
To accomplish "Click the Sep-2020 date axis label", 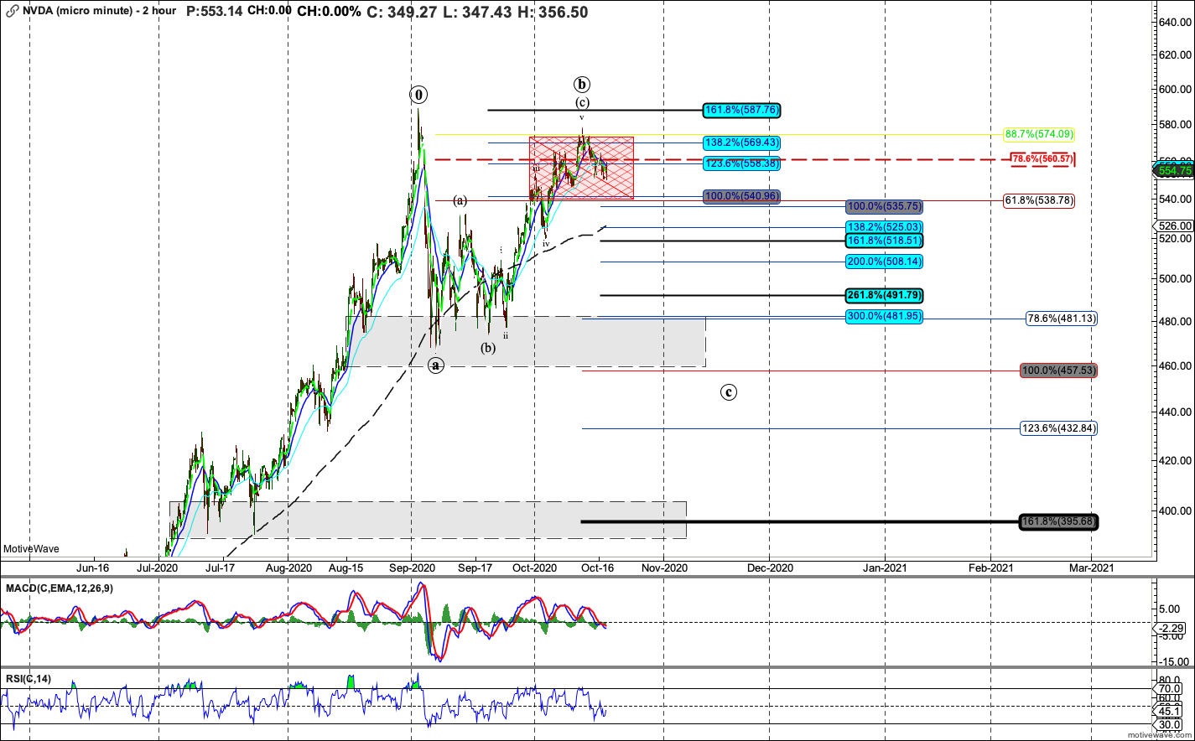I will (x=411, y=567).
